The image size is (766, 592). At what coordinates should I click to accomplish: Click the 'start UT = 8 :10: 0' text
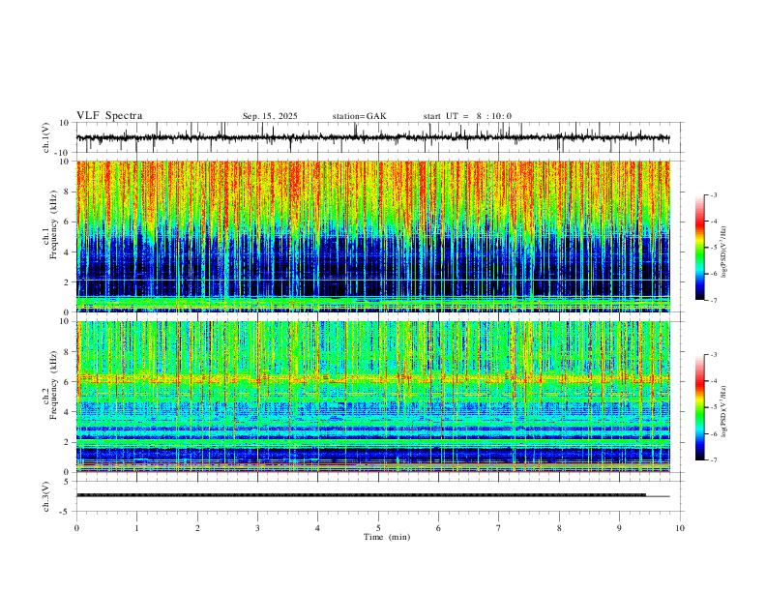click(467, 116)
